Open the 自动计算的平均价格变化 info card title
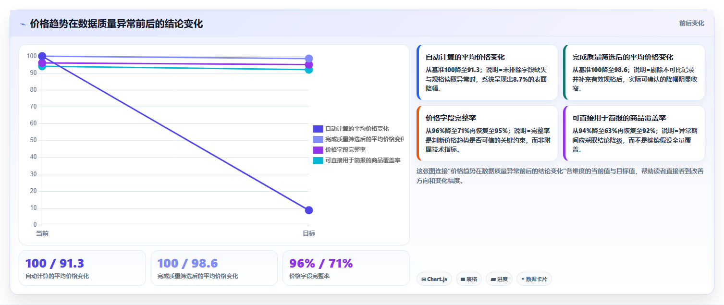The image size is (724, 305). click(x=465, y=57)
